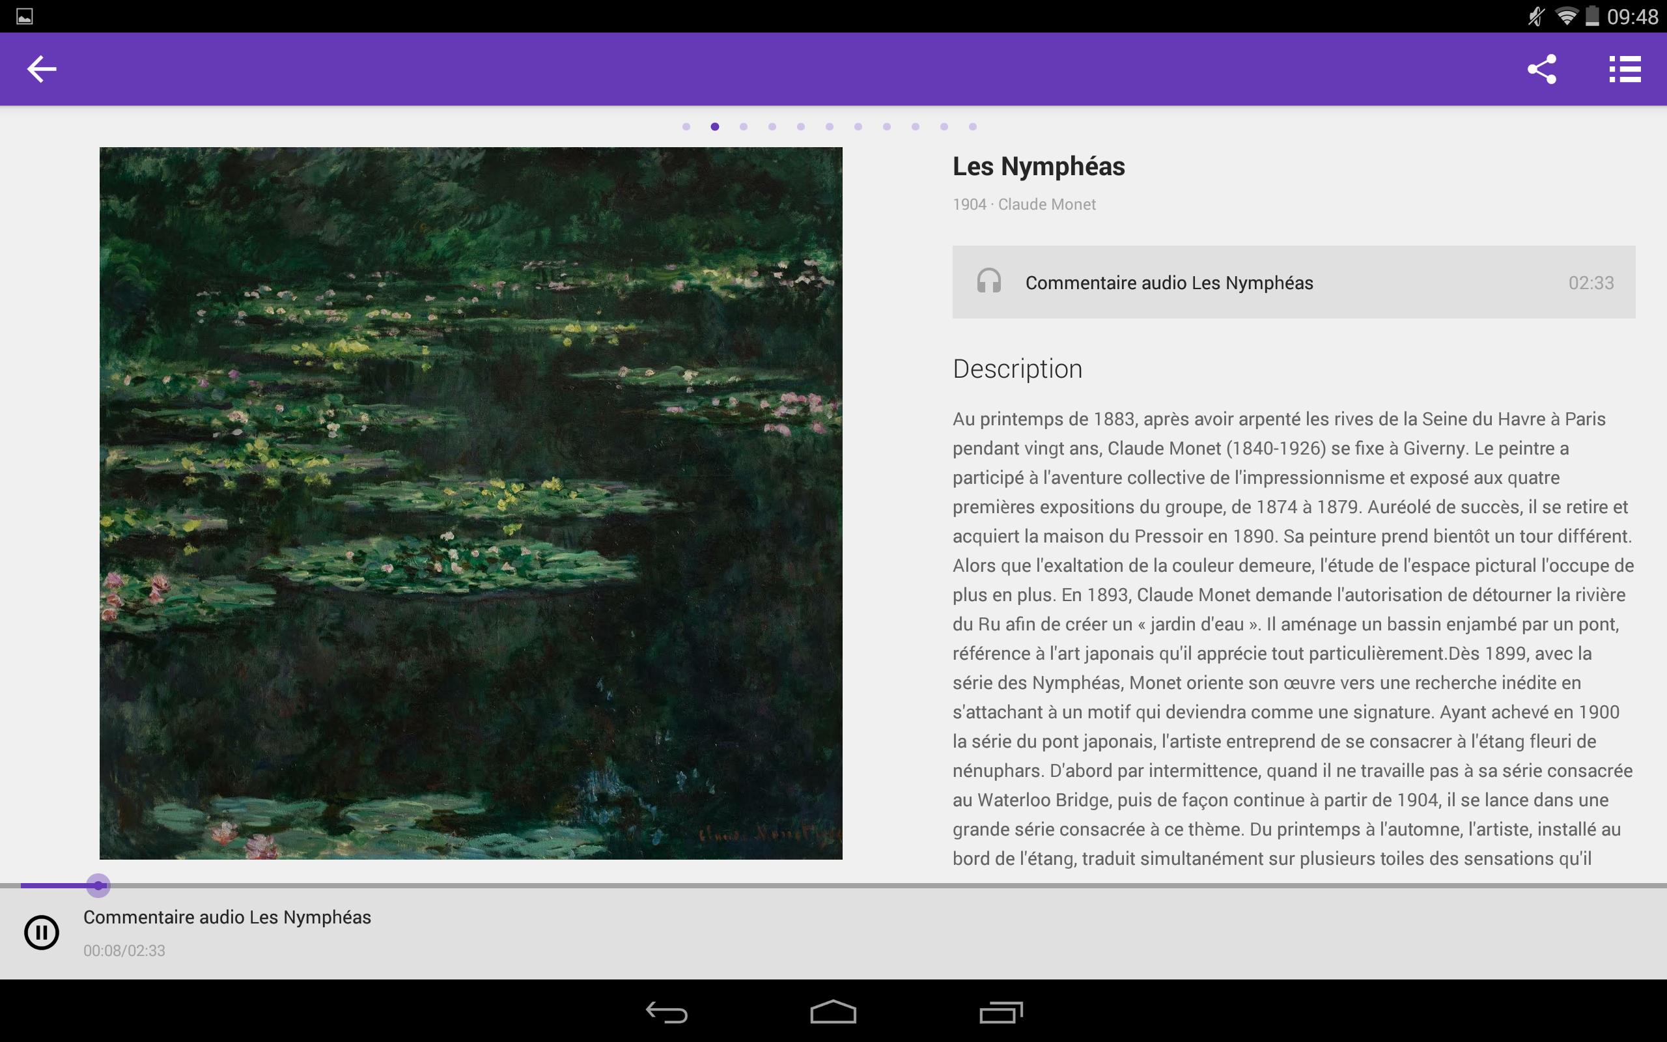
Task: Jump to the third page indicator dot
Action: point(743,127)
